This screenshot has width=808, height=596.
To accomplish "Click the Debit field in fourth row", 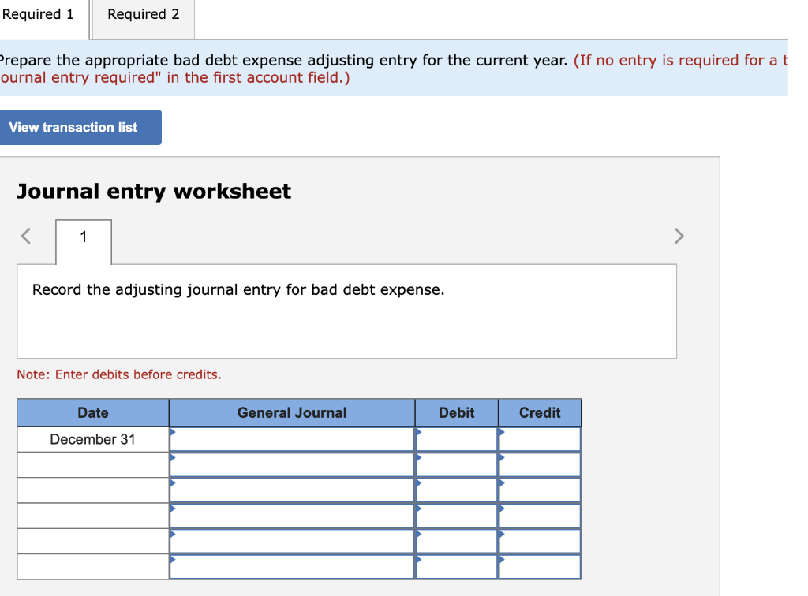I will point(457,516).
